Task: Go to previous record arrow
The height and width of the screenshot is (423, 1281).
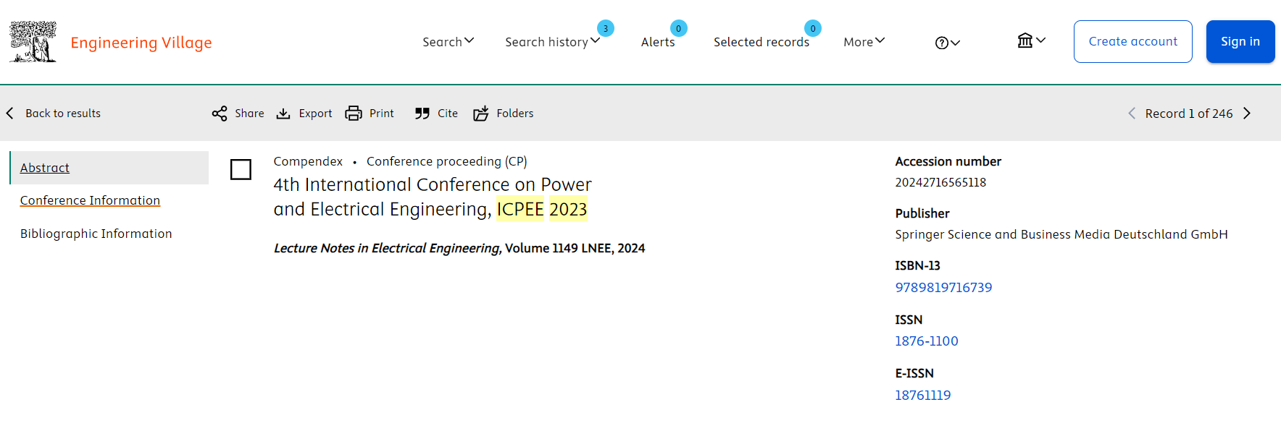Action: point(1132,114)
